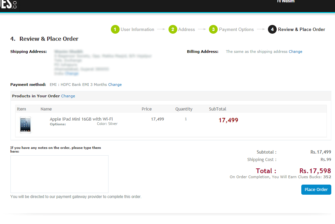Click the Clues Bucks 352 value
The image size is (335, 224).
click(x=327, y=177)
